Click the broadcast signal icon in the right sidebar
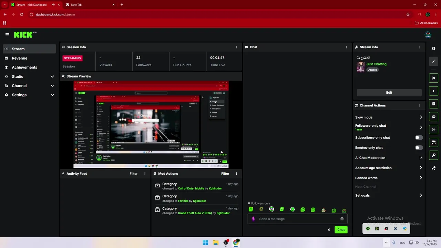 pos(434,130)
